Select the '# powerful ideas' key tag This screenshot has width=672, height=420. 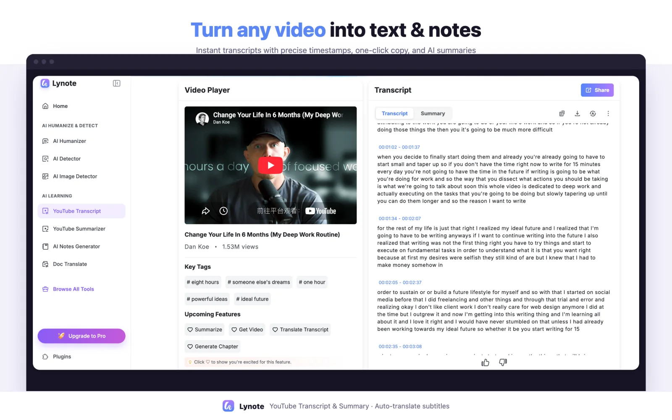(207, 299)
